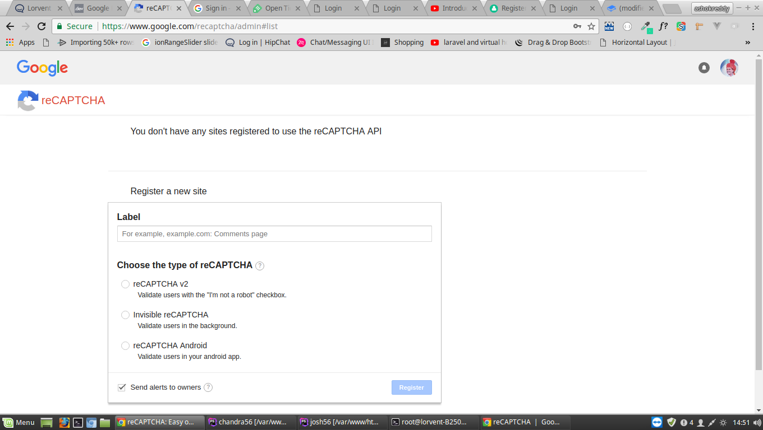The width and height of the screenshot is (763, 430).
Task: Open the Shopping bookmark link
Action: click(x=402, y=43)
